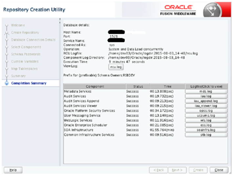The width and height of the screenshot is (233, 175).
Task: View the iau_viewer.log logfile
Action: click(206, 106)
